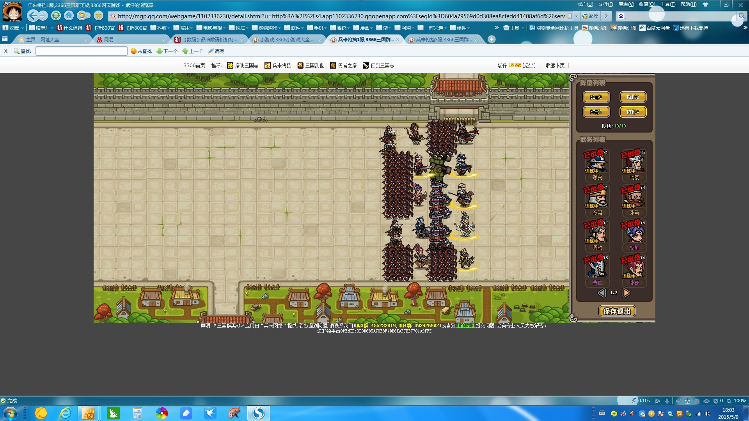Close the find bar with the X icon

(5, 51)
